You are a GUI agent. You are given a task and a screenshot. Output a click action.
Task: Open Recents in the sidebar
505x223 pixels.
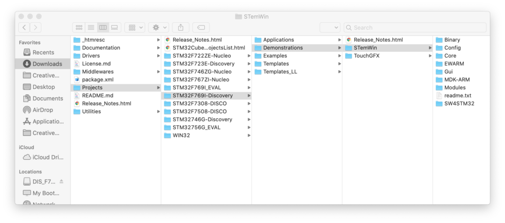click(43, 52)
